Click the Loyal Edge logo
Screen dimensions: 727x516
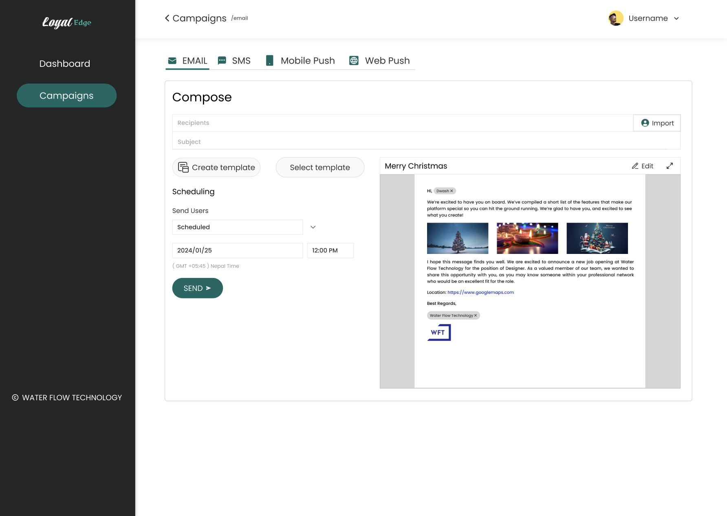pyautogui.click(x=67, y=22)
